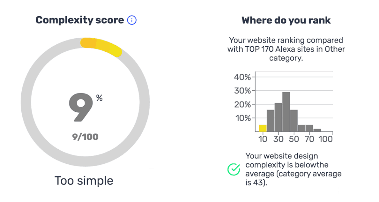Click the tallest gray histogram bar
Viewport: 379px width, 202px height.
[286, 112]
